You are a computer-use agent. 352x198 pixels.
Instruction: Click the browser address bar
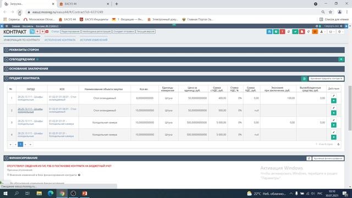point(173,12)
